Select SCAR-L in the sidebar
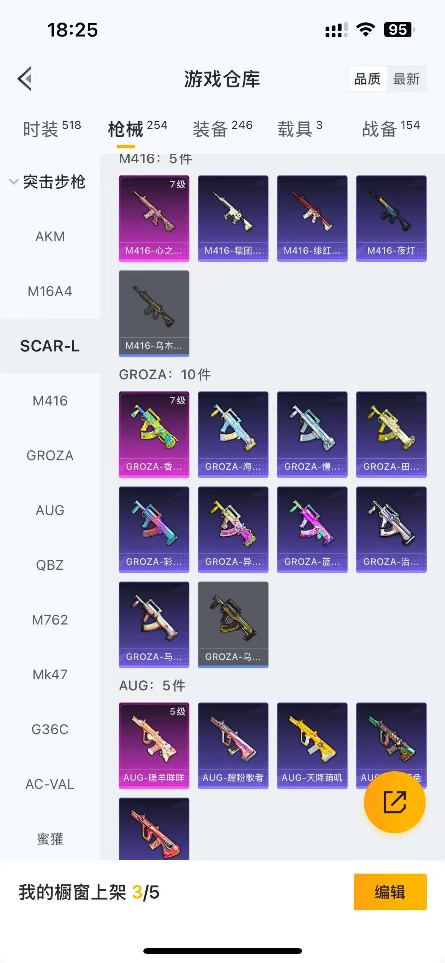Image resolution: width=445 pixels, height=963 pixels. tap(50, 346)
